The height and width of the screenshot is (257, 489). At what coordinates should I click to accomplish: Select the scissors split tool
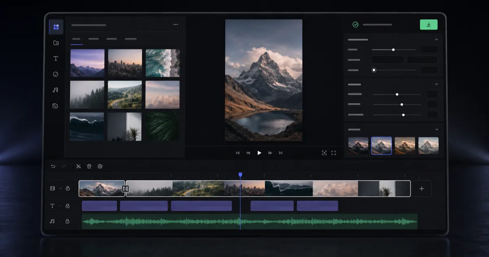tap(79, 166)
